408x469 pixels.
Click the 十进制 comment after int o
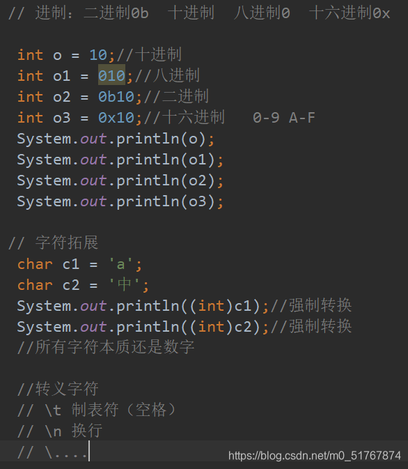(149, 55)
